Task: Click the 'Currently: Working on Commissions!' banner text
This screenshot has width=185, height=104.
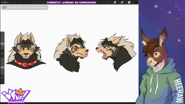Action: point(71,3)
